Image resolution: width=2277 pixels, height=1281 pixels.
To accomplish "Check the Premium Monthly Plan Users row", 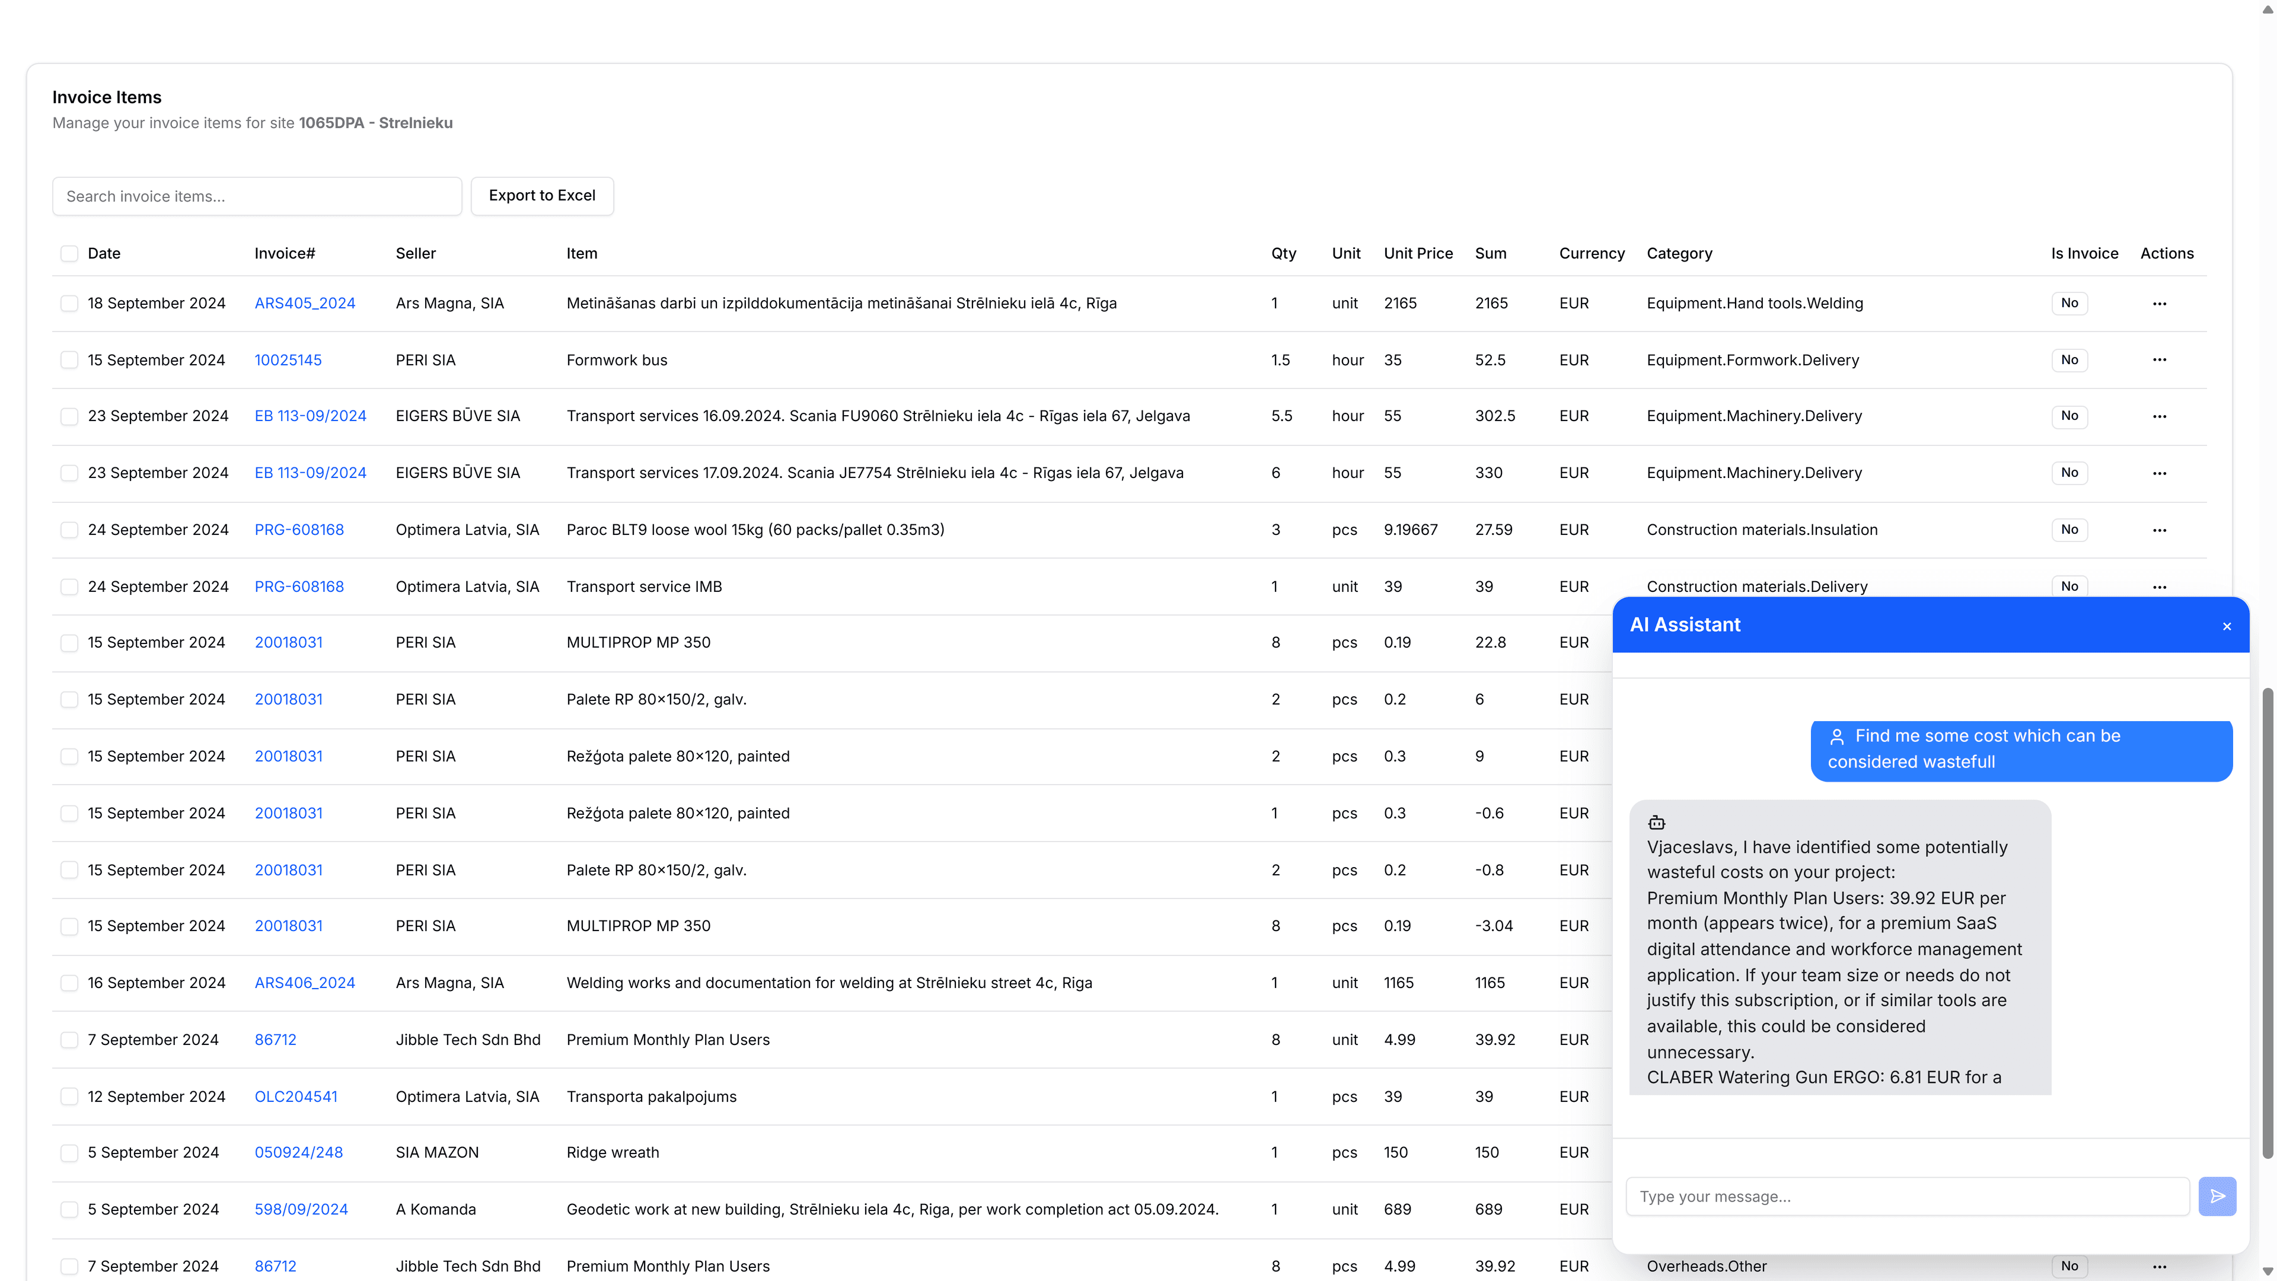I will click(x=69, y=1040).
